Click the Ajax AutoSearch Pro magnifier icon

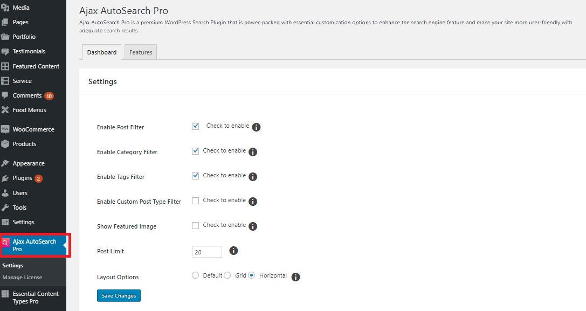point(5,243)
